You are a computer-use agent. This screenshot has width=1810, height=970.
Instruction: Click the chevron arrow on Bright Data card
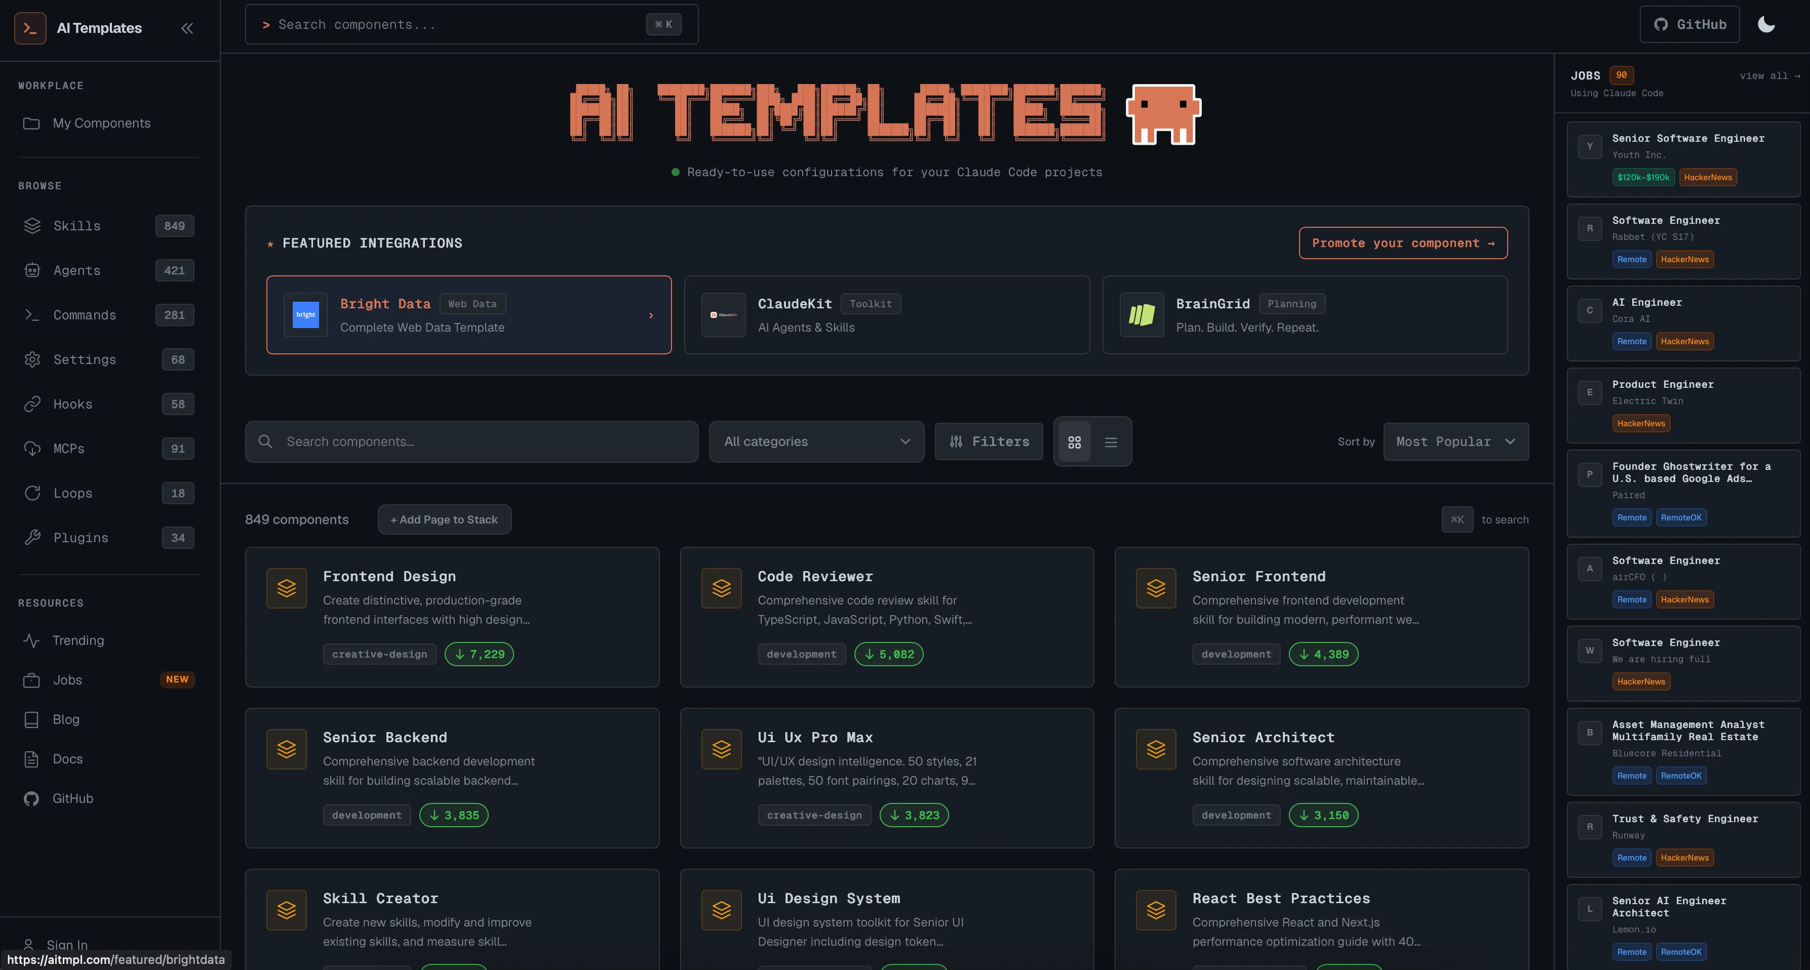pyautogui.click(x=651, y=315)
